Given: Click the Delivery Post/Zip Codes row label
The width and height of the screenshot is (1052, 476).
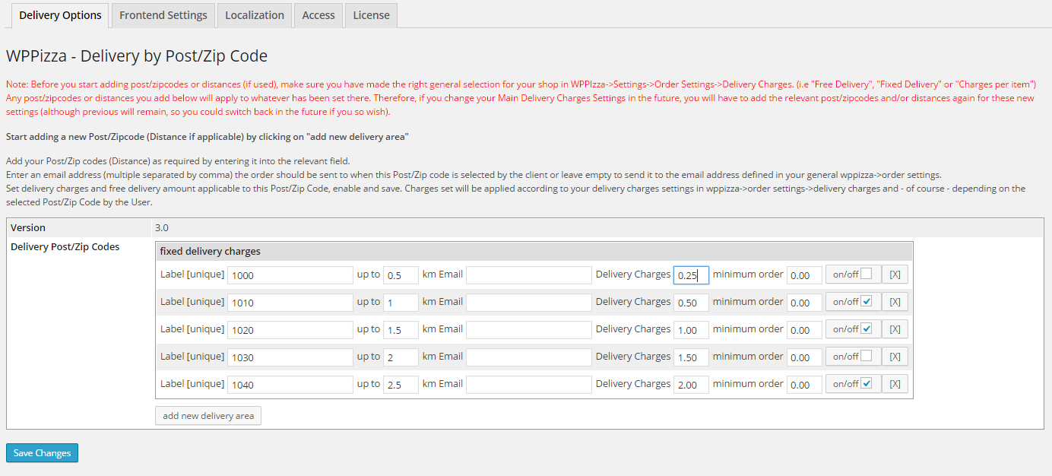Looking at the screenshot, I should click(65, 246).
